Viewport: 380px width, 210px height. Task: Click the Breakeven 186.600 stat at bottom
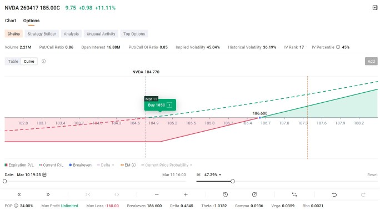[144, 206]
